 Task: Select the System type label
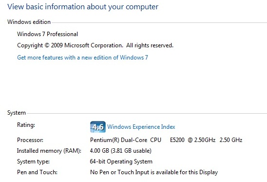(33, 162)
